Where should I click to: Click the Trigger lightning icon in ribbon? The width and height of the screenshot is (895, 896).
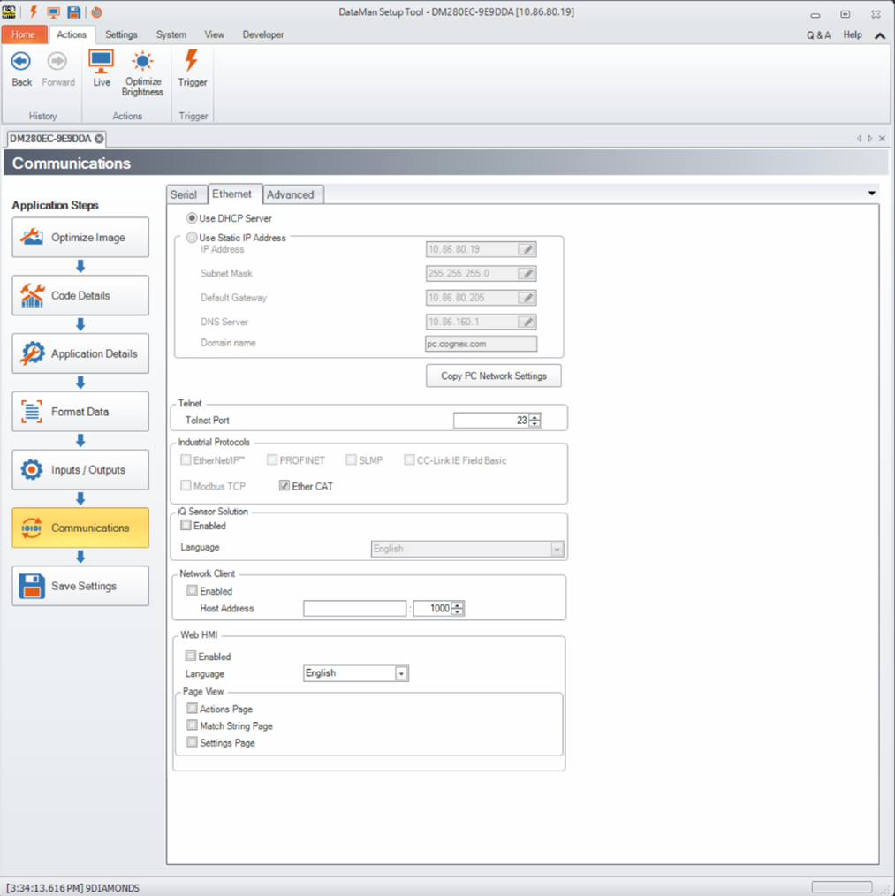pyautogui.click(x=192, y=64)
